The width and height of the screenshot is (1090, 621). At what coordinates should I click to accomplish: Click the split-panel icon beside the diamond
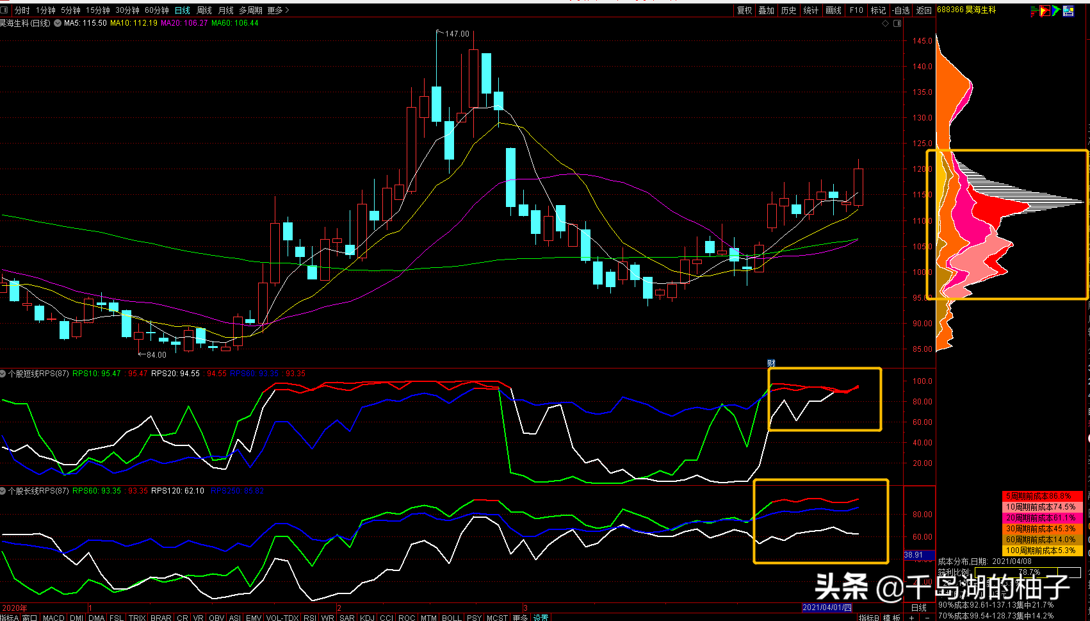(x=897, y=24)
